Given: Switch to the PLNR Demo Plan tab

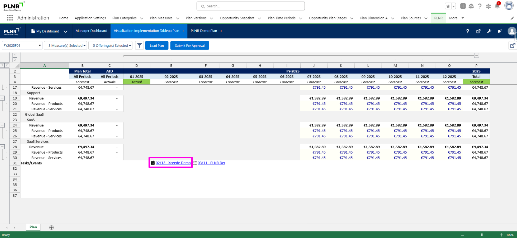Looking at the screenshot, I should pos(204,31).
